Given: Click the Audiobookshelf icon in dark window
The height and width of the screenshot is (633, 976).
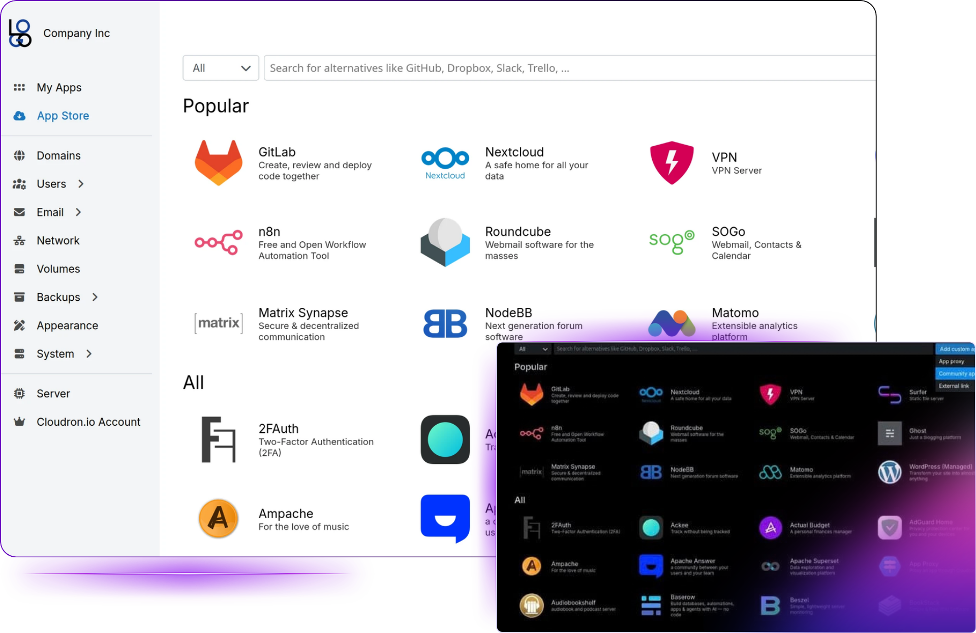Looking at the screenshot, I should pyautogui.click(x=532, y=606).
